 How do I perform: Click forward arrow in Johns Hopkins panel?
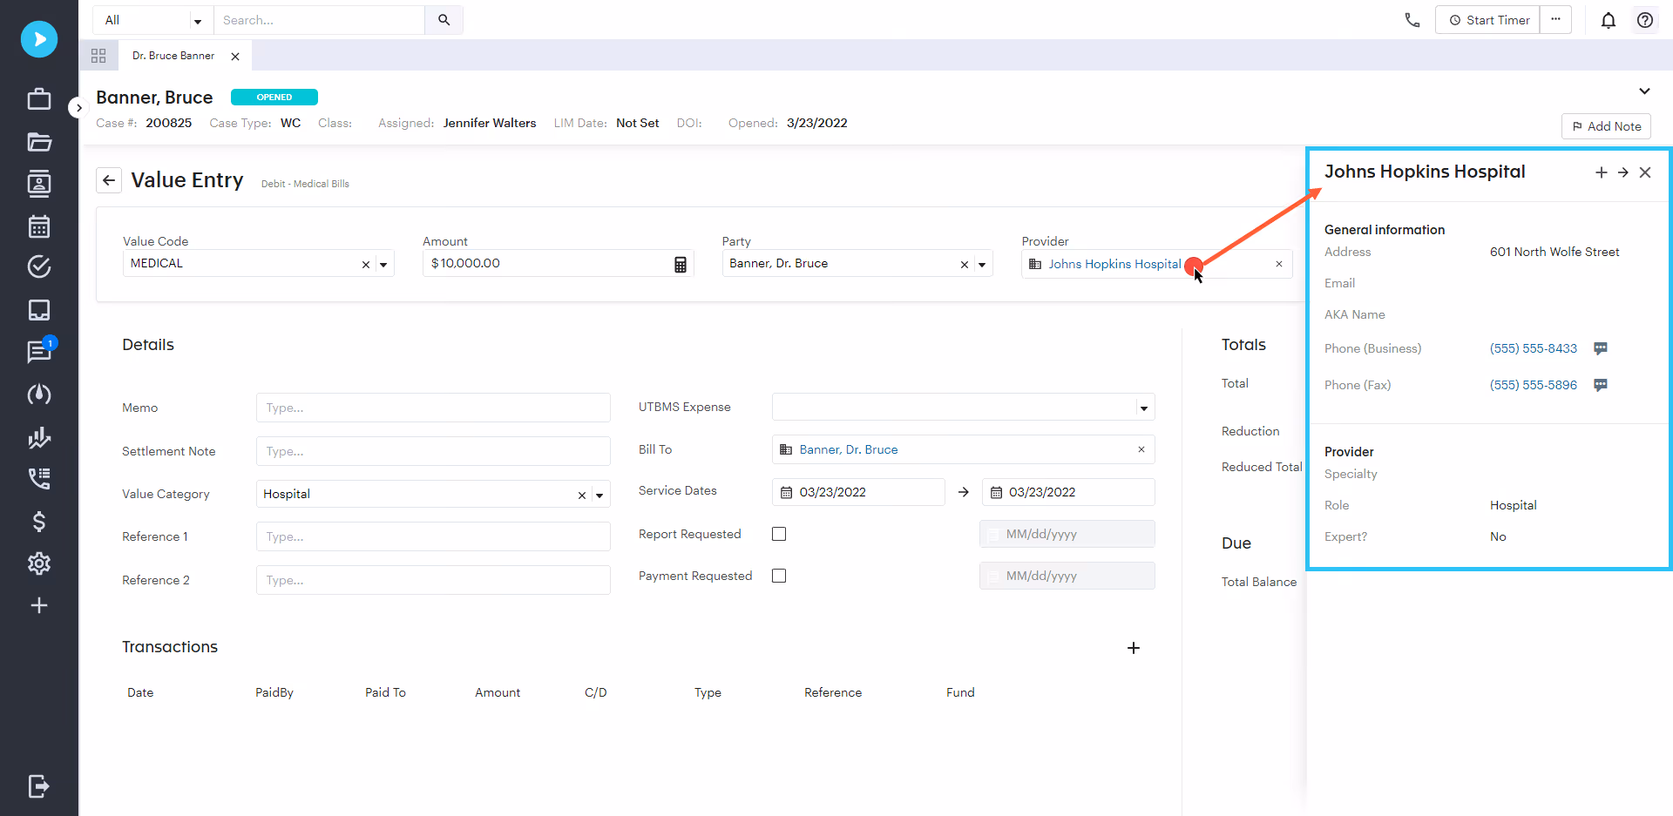[1623, 172]
